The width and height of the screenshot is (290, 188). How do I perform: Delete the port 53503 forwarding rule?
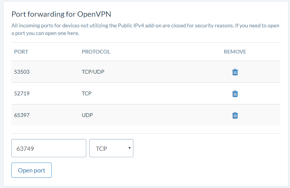click(235, 72)
